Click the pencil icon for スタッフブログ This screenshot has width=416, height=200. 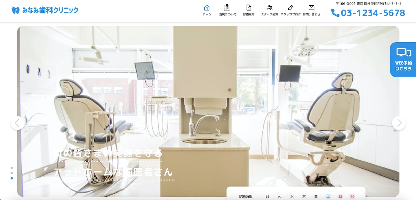click(291, 7)
